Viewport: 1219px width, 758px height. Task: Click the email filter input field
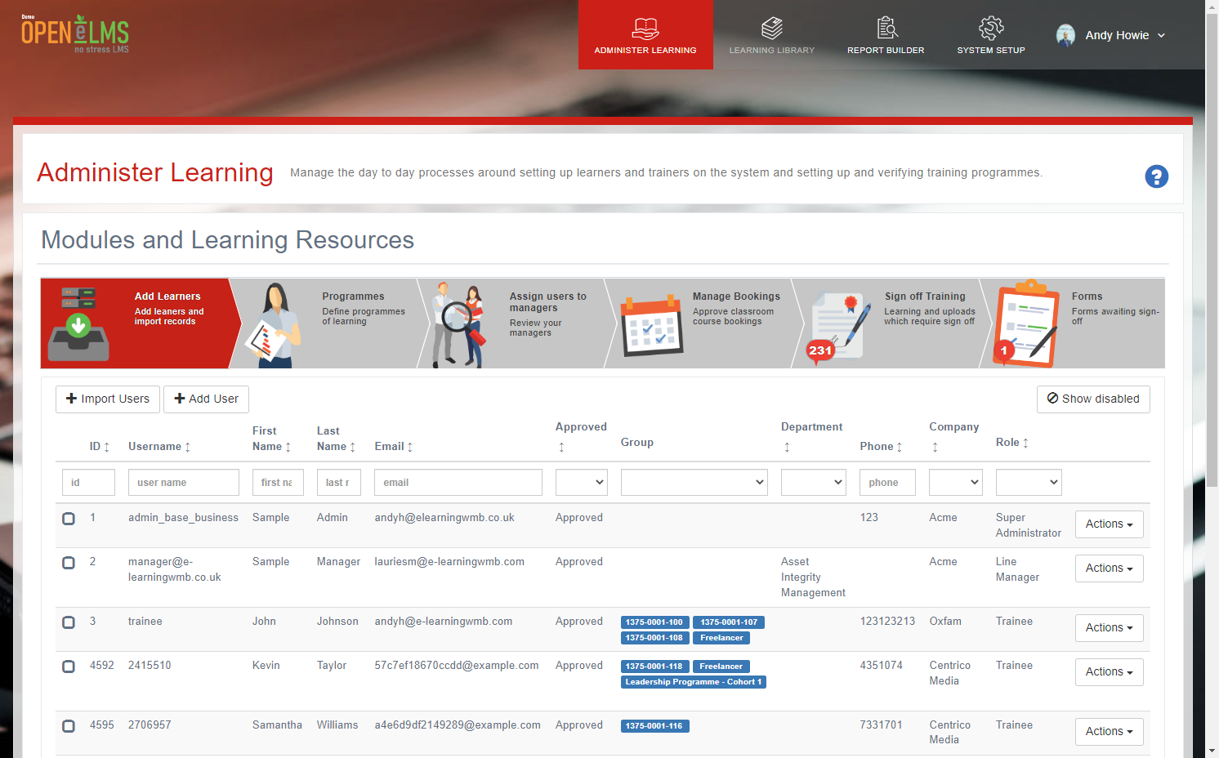(x=458, y=483)
